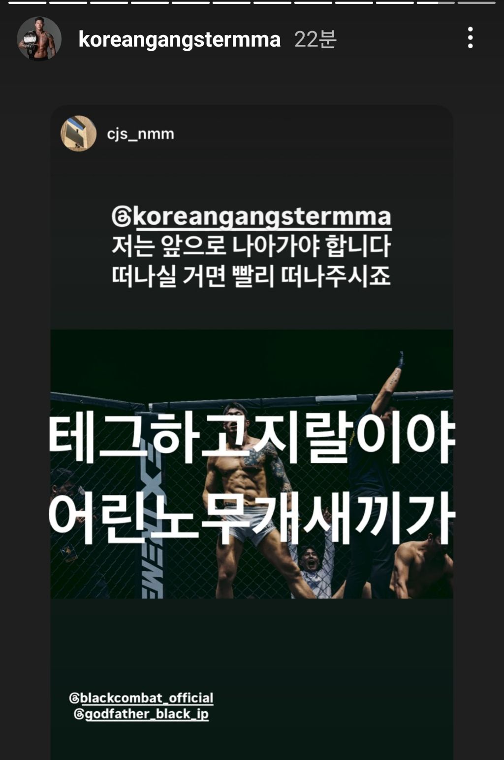Tap the overlay text 어린노무개새끼가
The width and height of the screenshot is (504, 760).
pyautogui.click(x=252, y=517)
